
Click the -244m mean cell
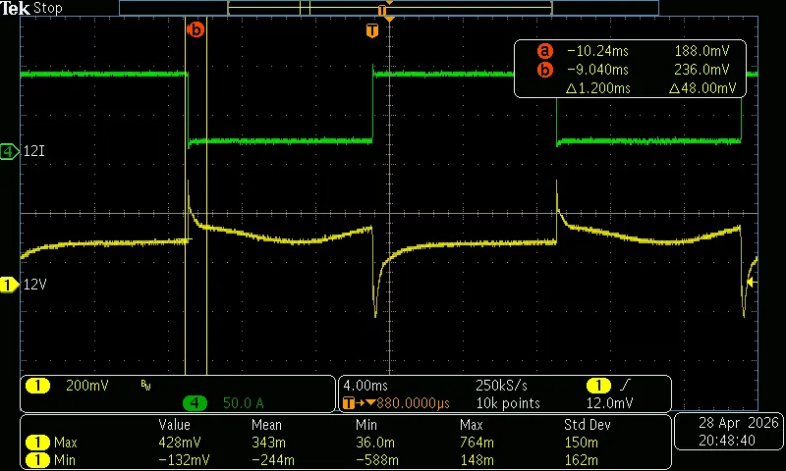click(x=273, y=459)
